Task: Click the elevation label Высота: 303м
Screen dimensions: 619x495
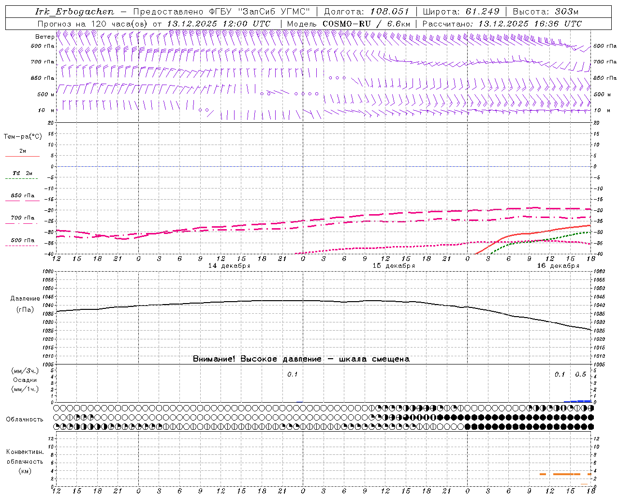Action: pyautogui.click(x=545, y=12)
